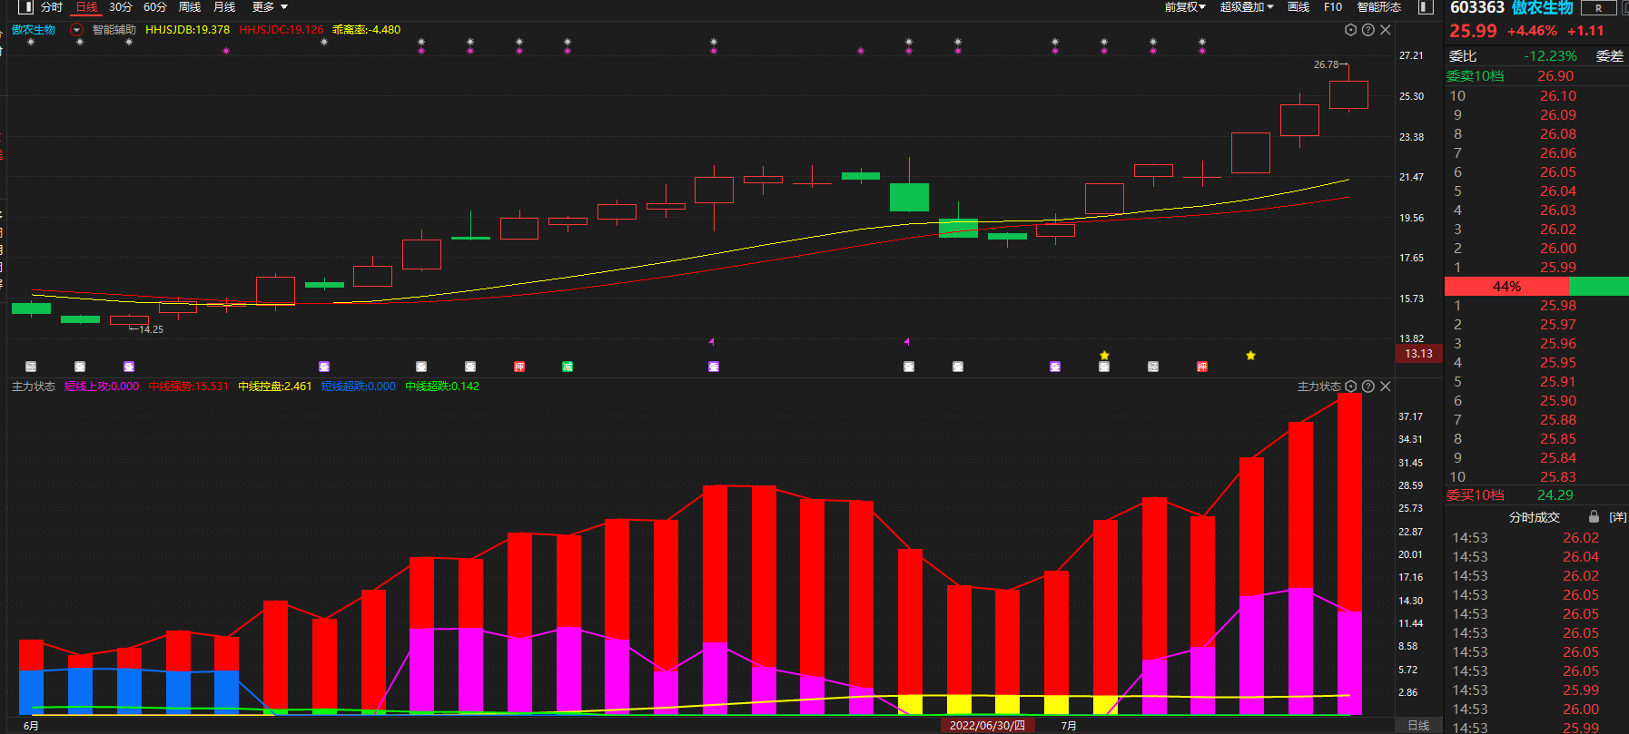The width and height of the screenshot is (1629, 734).
Task: Switch to the 周线 weekly chart tab
Action: (190, 7)
